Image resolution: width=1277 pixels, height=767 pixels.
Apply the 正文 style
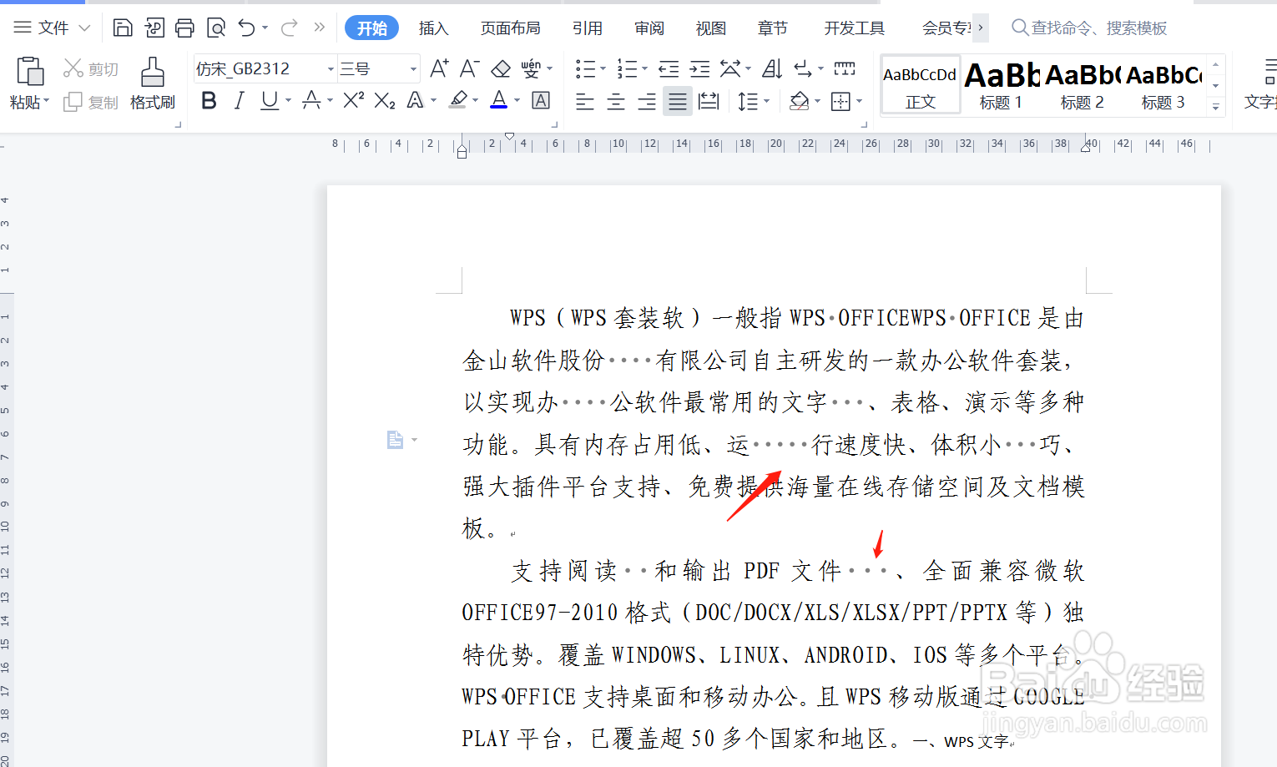pos(921,84)
